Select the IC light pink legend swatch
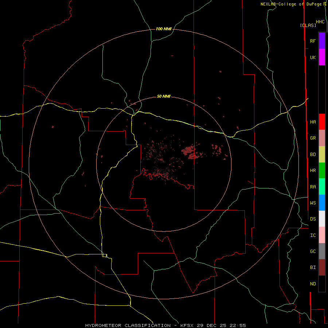The image size is (328, 328). coord(322,235)
